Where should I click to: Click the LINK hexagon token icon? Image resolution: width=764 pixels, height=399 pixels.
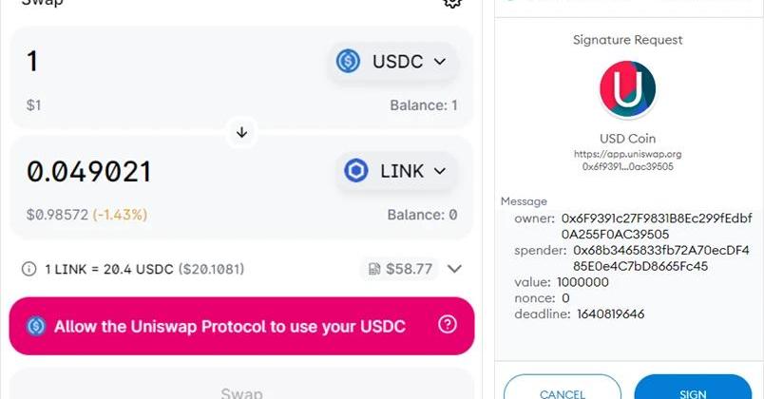[356, 172]
